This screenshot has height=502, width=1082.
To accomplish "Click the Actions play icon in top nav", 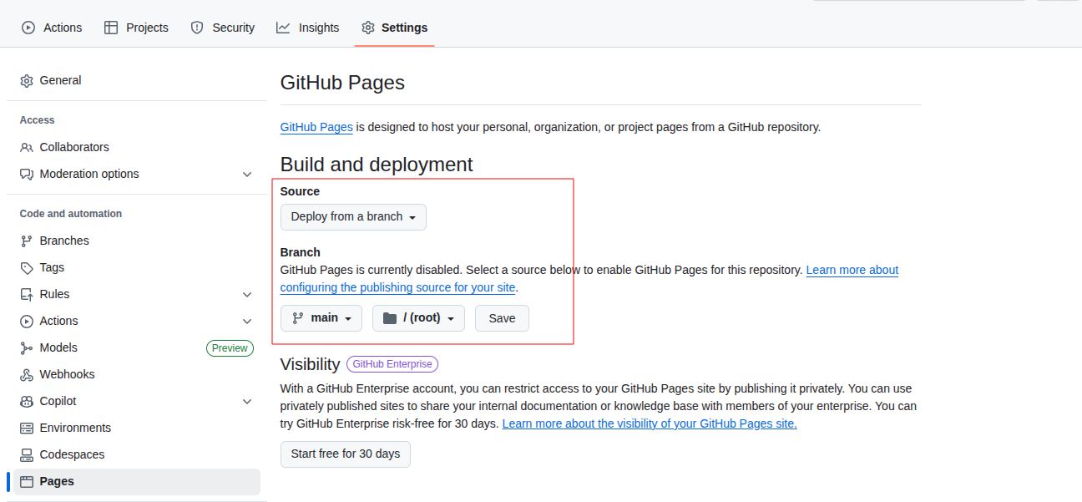I will [x=28, y=28].
